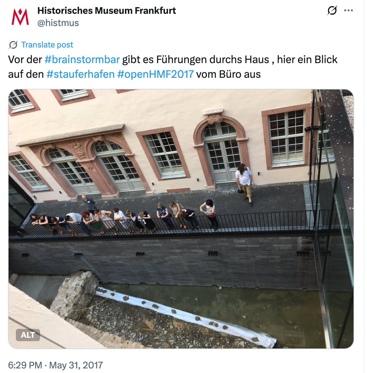Click the post text 'gibt es Führungen durchs Haus'

click(x=196, y=59)
